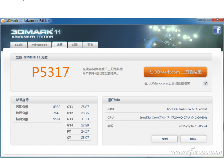Open the Facebook share icon
The width and height of the screenshot is (224, 158).
pos(217,30)
